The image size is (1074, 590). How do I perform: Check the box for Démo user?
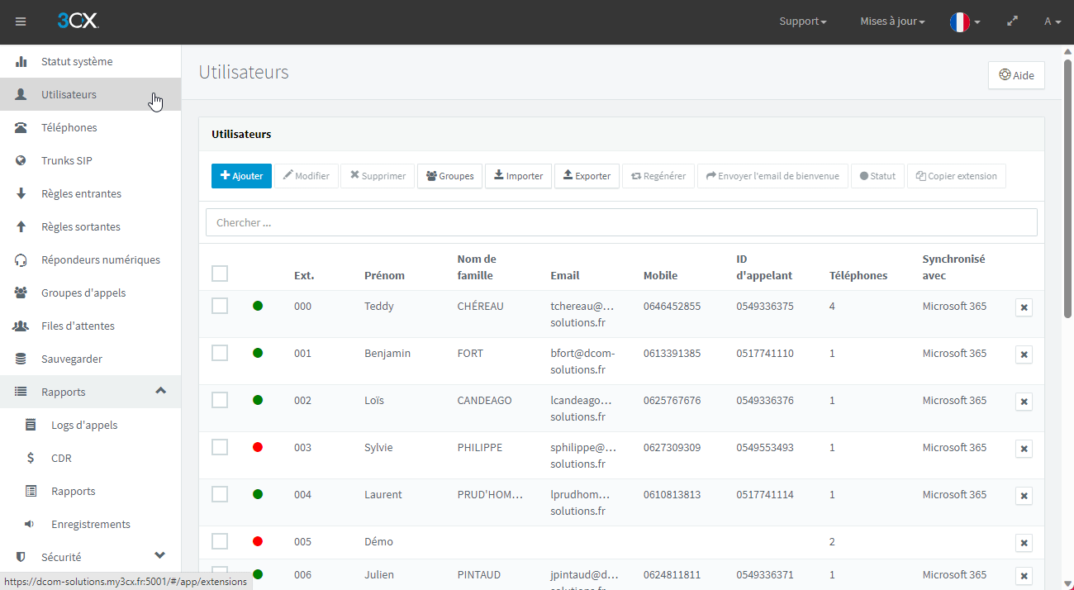point(220,541)
